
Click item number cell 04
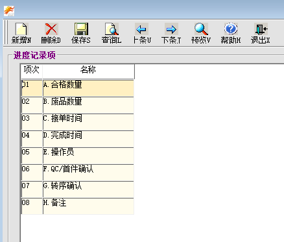pyautogui.click(x=32, y=139)
